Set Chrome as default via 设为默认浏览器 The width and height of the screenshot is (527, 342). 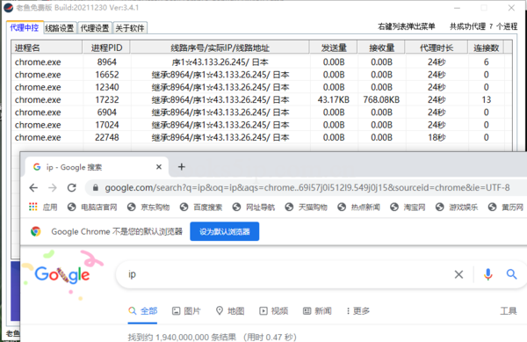pos(225,231)
